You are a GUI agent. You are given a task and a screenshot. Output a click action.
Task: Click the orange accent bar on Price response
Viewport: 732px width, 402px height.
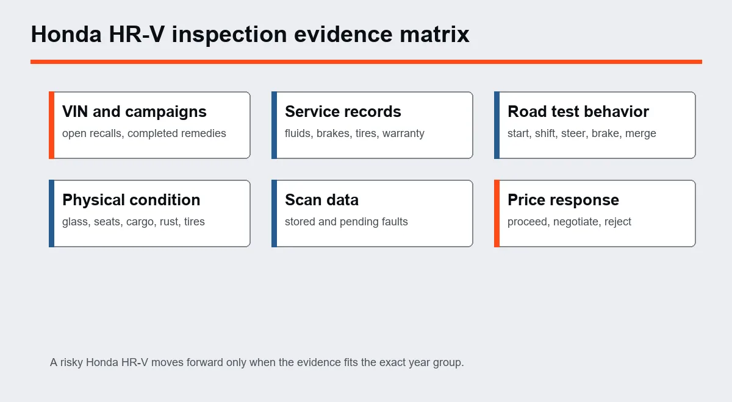[x=497, y=213]
